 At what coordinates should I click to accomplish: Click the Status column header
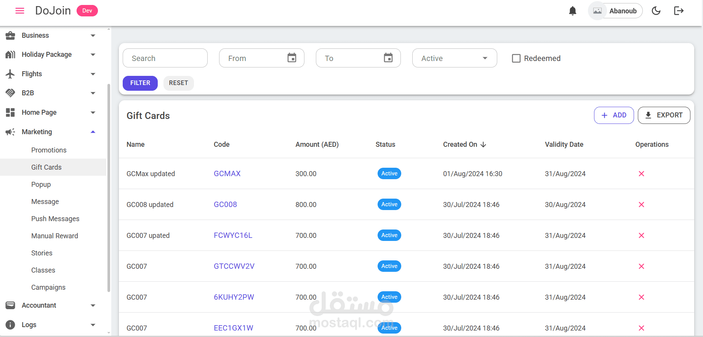(x=385, y=144)
